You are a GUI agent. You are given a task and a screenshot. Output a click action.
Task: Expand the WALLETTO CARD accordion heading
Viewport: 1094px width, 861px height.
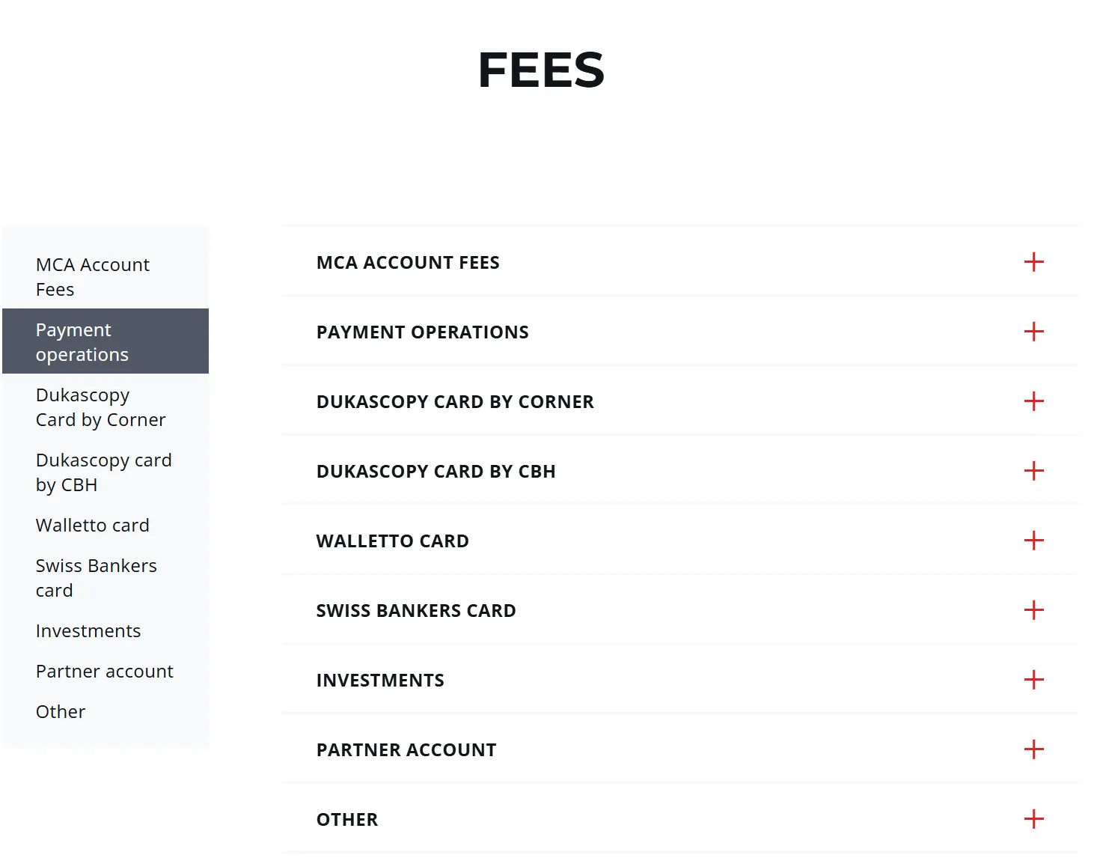[392, 541]
